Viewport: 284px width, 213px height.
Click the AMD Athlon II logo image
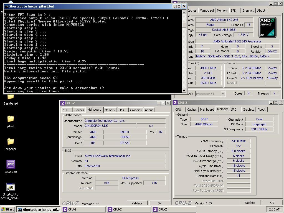click(x=267, y=27)
